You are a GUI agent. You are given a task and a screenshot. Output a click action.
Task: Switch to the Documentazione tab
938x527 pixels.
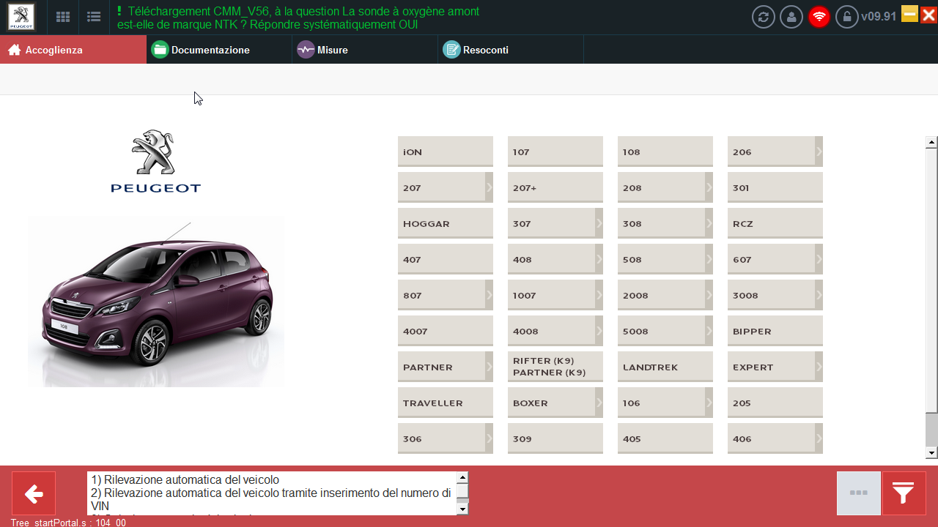219,50
